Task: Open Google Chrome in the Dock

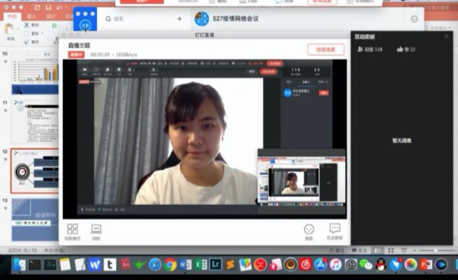Action: tap(170, 265)
